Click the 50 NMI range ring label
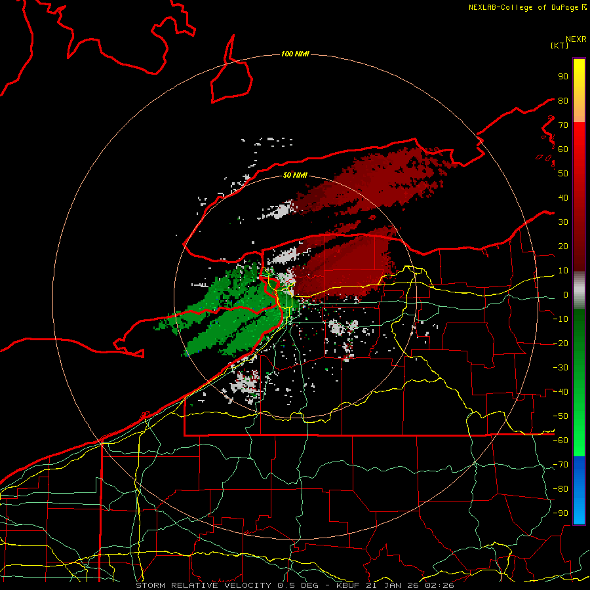This screenshot has height=590, width=590. (295, 175)
